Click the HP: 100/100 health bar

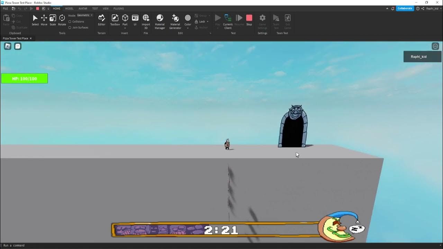click(24, 79)
